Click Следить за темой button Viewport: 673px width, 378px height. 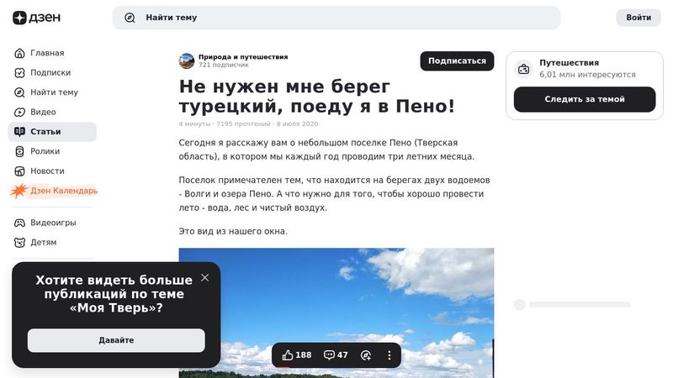[x=585, y=99]
